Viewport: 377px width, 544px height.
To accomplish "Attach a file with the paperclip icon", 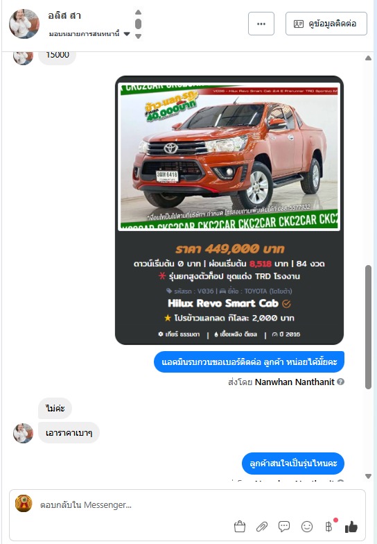I will pyautogui.click(x=262, y=527).
